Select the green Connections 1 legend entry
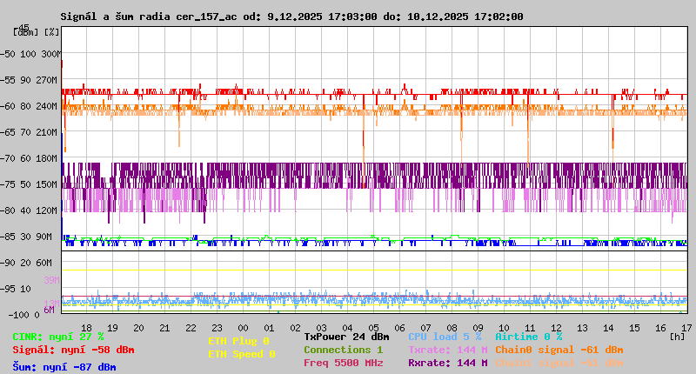This screenshot has height=374, width=696. pyautogui.click(x=343, y=350)
